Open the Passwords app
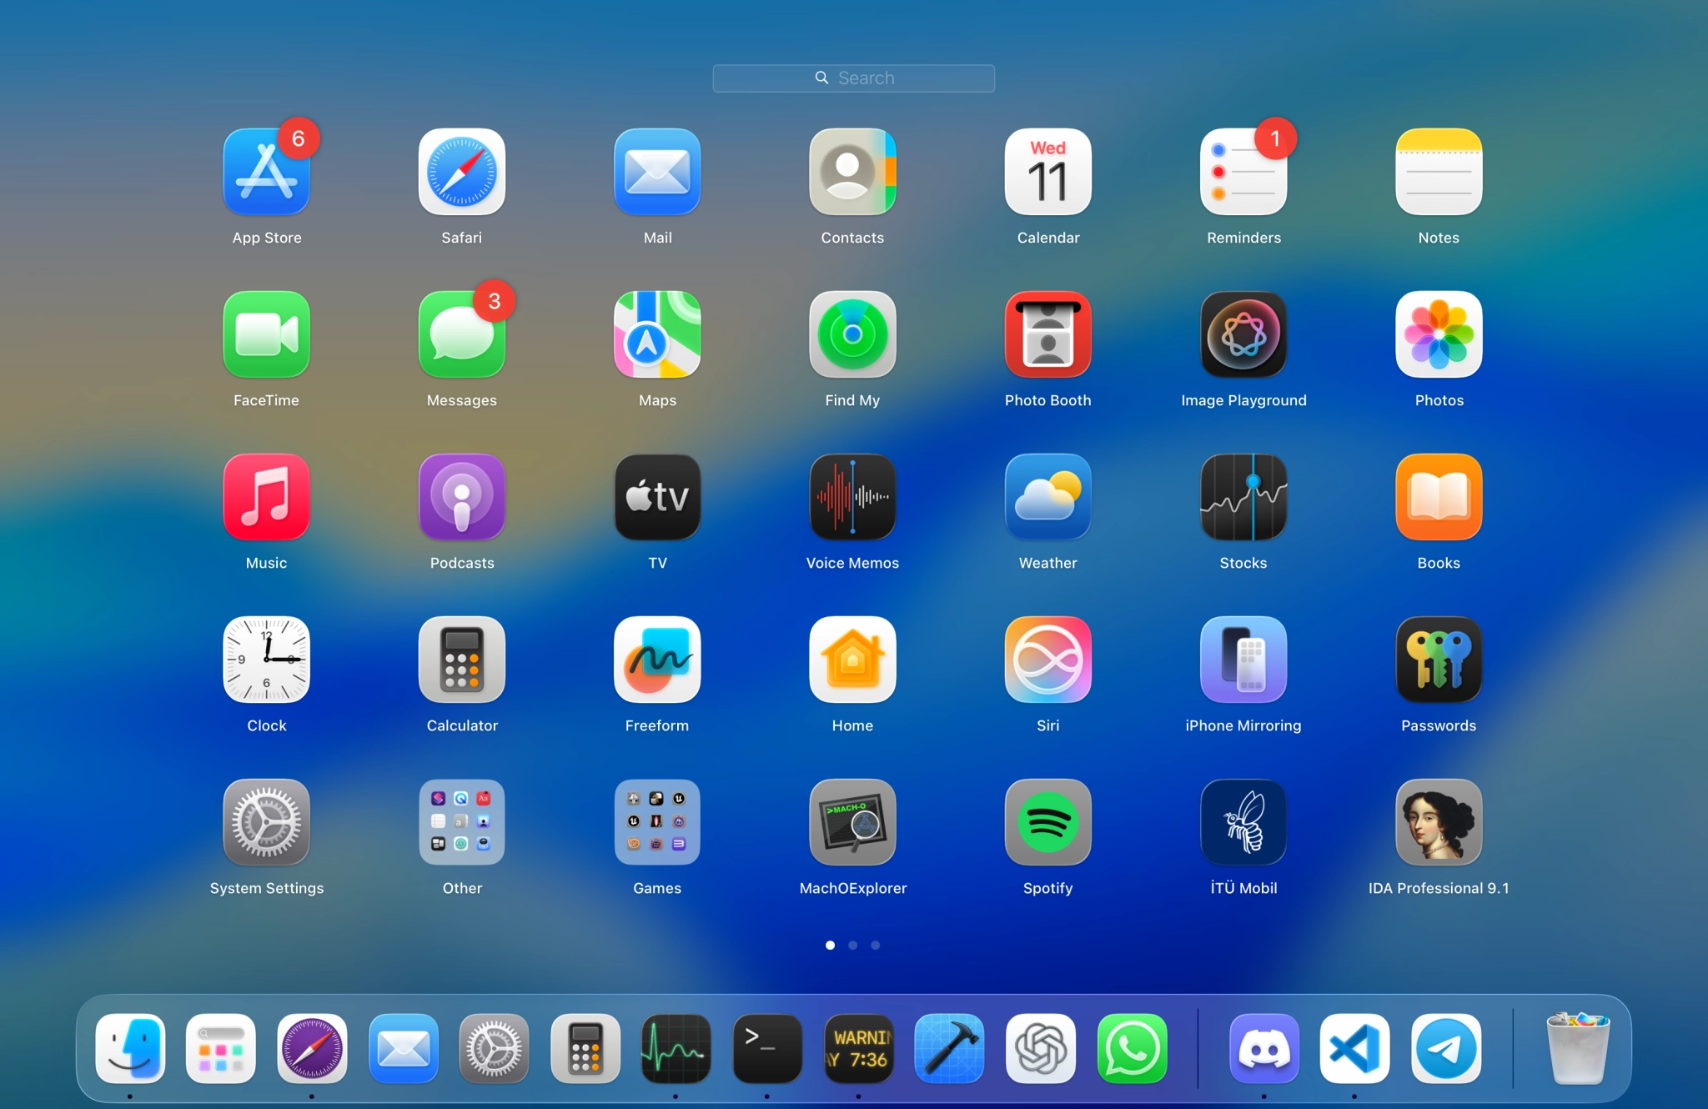1708x1109 pixels. click(x=1439, y=660)
